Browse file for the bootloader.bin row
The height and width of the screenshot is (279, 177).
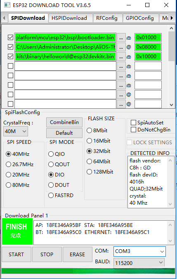point(121,38)
